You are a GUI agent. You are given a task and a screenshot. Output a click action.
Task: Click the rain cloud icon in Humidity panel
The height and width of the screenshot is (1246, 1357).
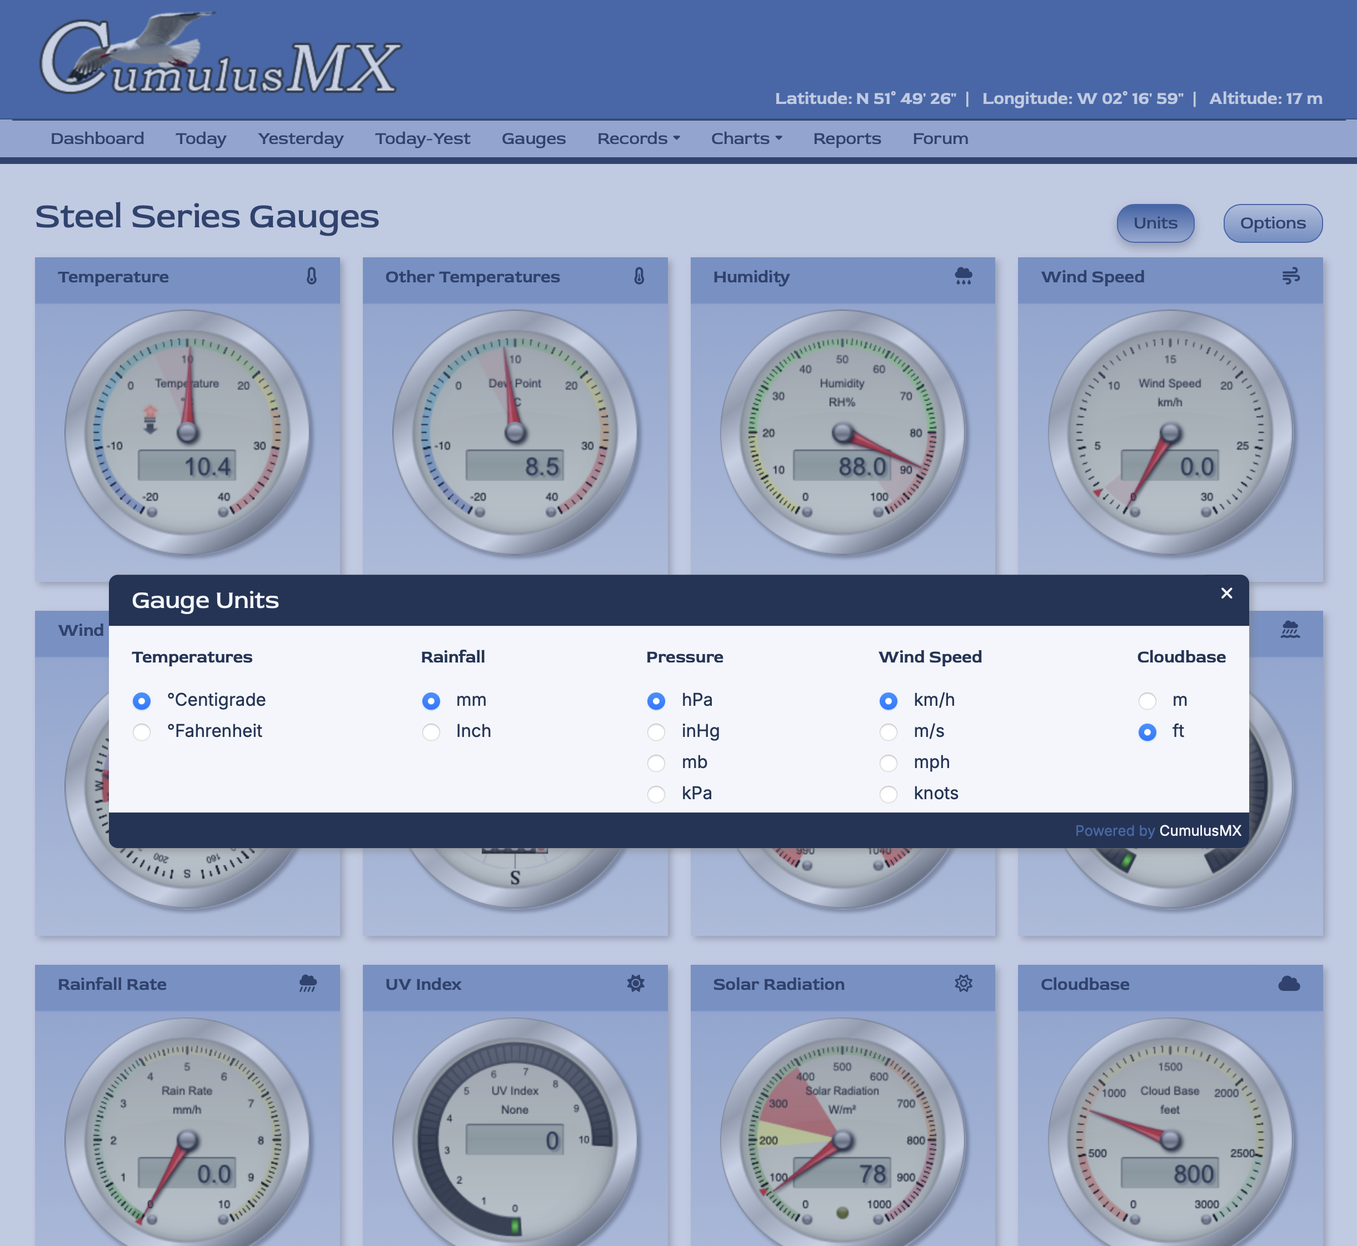(x=964, y=276)
